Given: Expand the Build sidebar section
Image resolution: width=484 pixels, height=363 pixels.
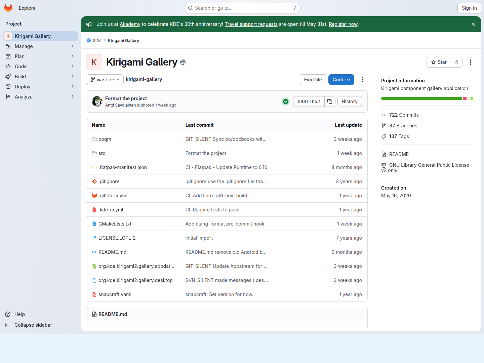Looking at the screenshot, I should click(x=40, y=77).
